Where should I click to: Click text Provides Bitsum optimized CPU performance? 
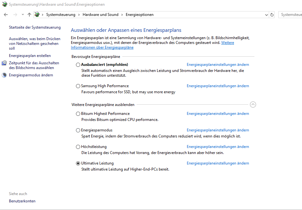[120, 120]
